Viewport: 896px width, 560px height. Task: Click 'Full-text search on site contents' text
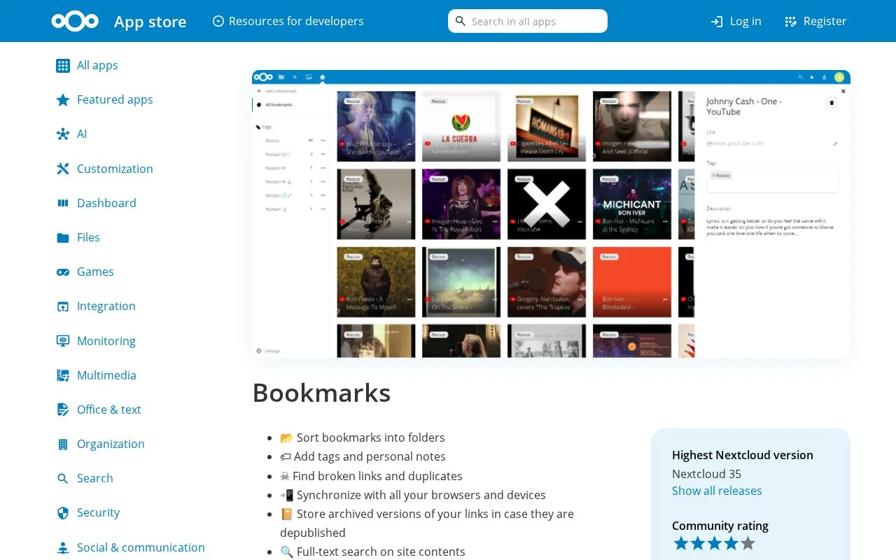(x=381, y=552)
